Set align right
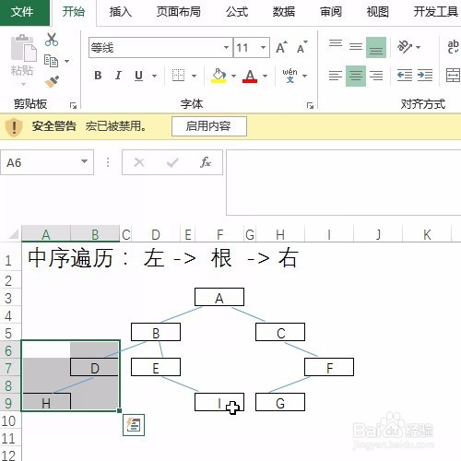This screenshot has width=461, height=461. click(x=376, y=76)
